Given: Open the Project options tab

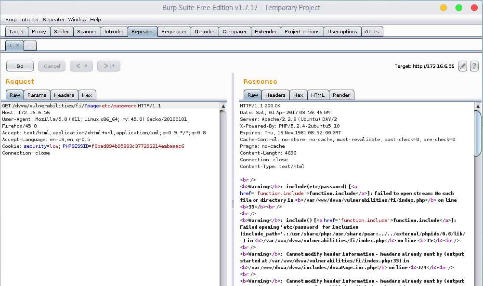Looking at the screenshot, I should pyautogui.click(x=302, y=31).
